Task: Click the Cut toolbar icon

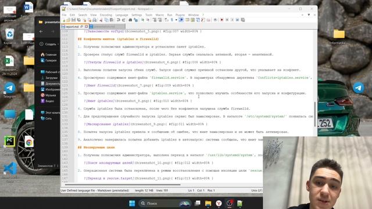Action: (x=101, y=20)
